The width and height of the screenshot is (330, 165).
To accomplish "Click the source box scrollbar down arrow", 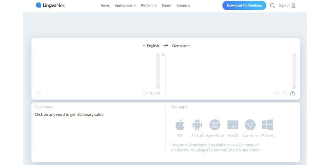I will pyautogui.click(x=158, y=87).
